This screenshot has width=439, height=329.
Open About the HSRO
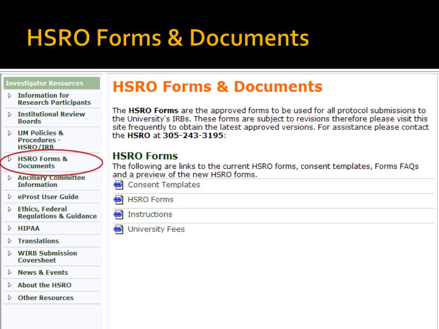click(45, 285)
